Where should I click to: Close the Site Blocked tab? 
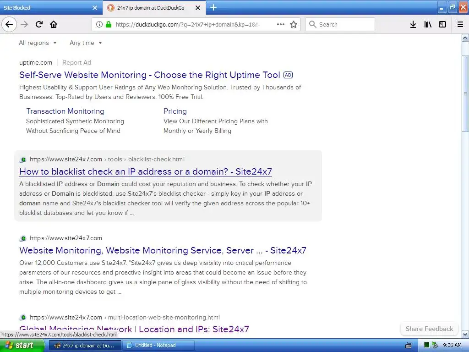click(x=95, y=8)
